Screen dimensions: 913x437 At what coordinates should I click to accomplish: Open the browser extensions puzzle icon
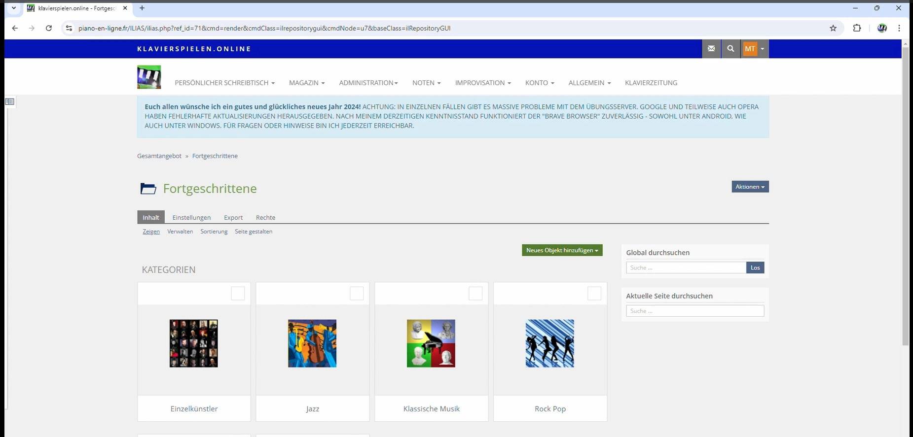[857, 28]
